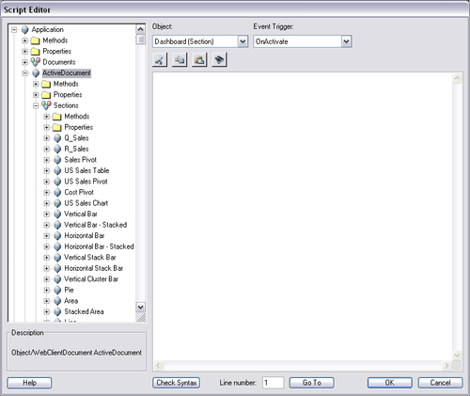Expand the Vertical Bar node
470x396 pixels.
tap(47, 214)
